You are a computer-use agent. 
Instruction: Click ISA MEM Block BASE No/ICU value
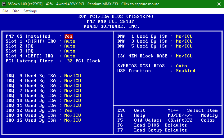(x=184, y=56)
